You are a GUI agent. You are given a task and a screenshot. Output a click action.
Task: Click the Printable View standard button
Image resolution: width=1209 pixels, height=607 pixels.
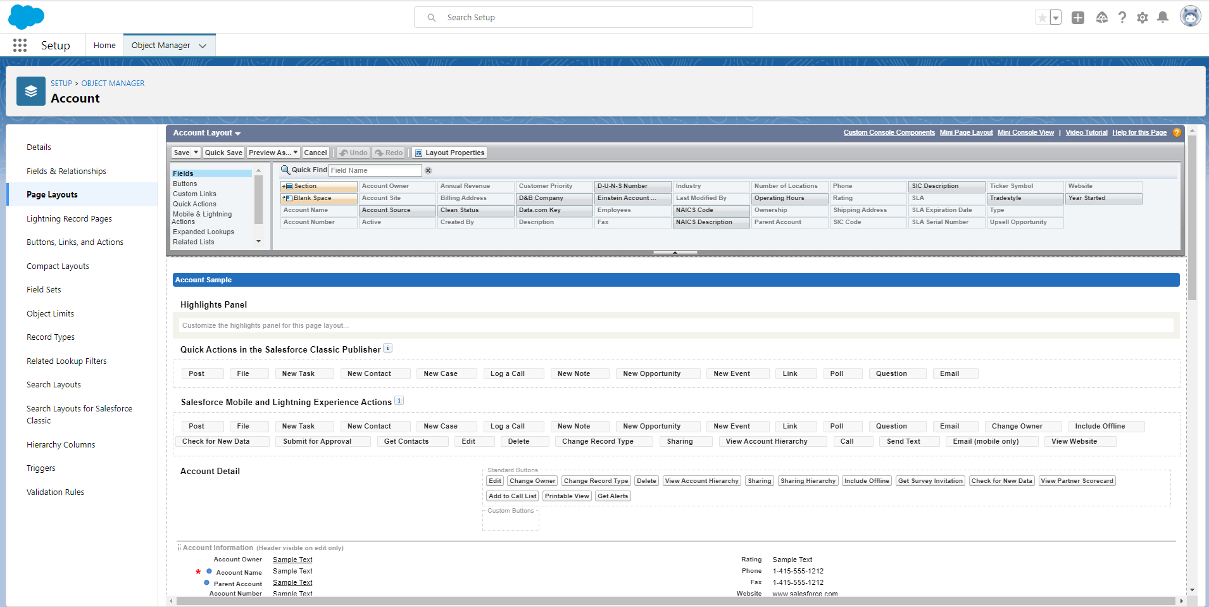pos(567,496)
